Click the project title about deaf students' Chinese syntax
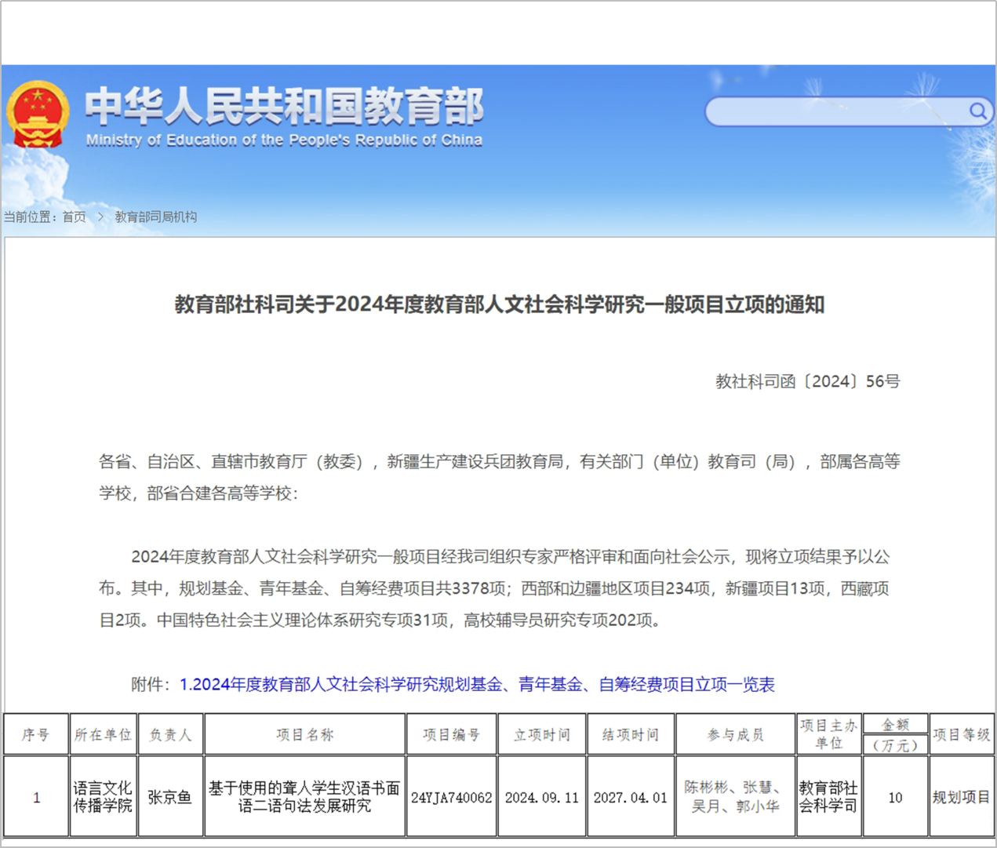 [x=304, y=798]
